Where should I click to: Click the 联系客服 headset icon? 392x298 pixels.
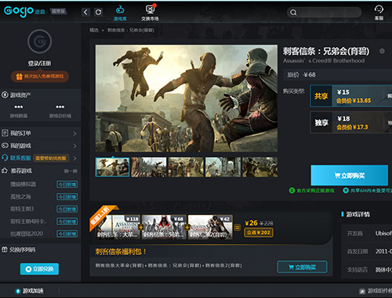tap(5, 158)
